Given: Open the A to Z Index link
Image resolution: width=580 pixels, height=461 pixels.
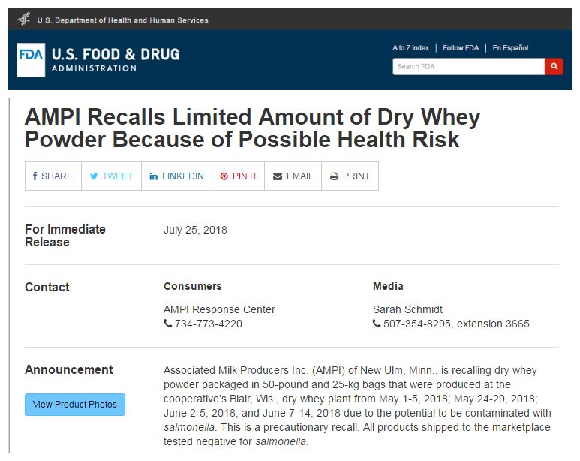Looking at the screenshot, I should (410, 48).
